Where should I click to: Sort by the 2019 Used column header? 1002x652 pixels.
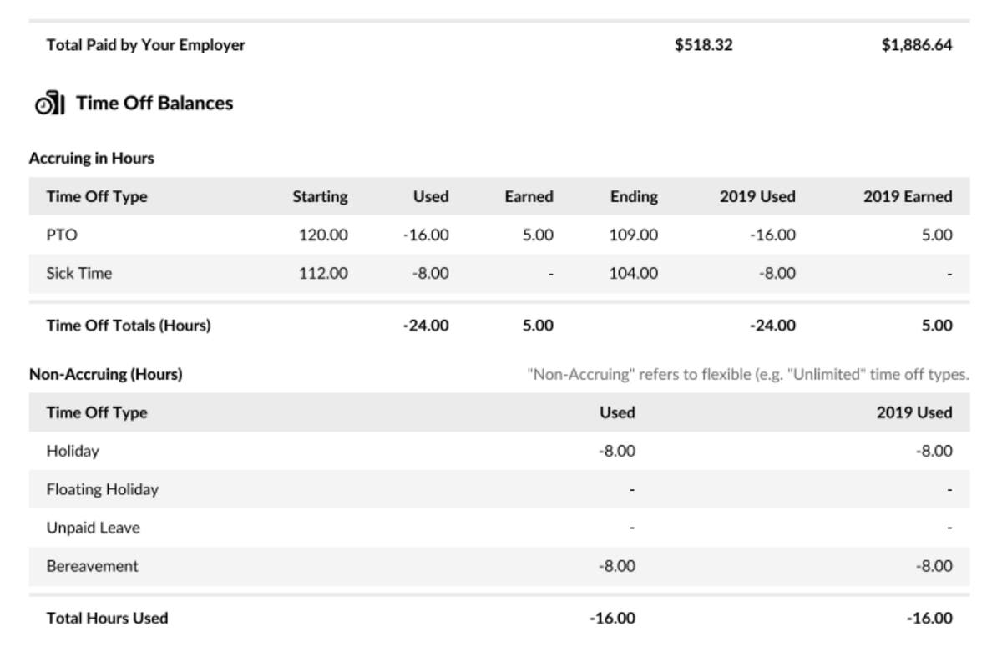click(758, 196)
